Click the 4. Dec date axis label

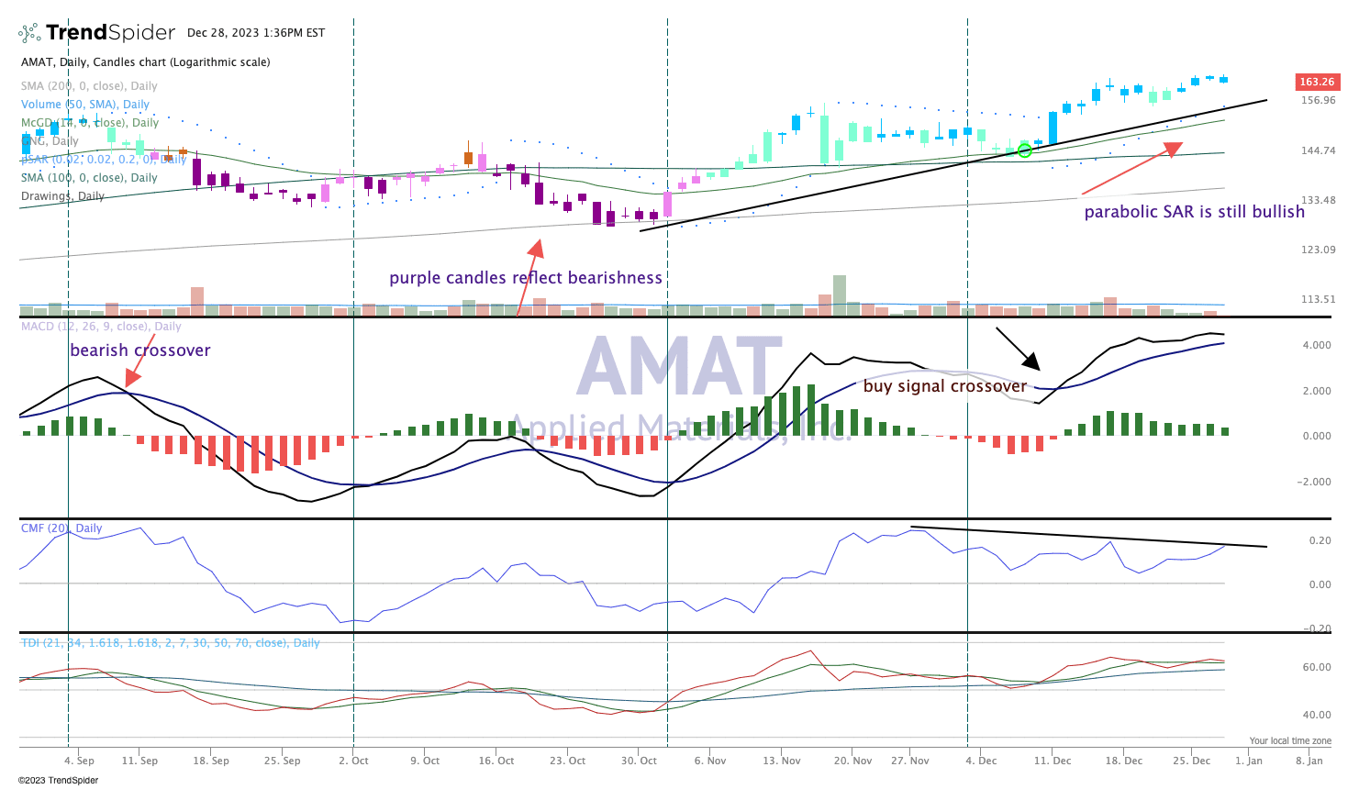(x=980, y=761)
